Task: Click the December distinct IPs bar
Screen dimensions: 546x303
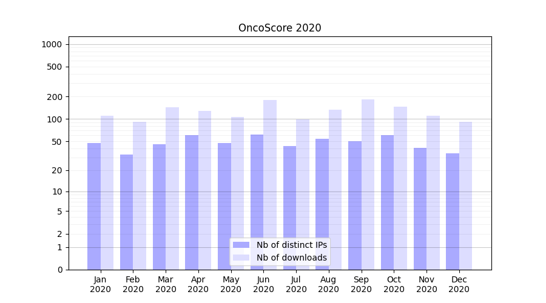Action: click(x=453, y=211)
